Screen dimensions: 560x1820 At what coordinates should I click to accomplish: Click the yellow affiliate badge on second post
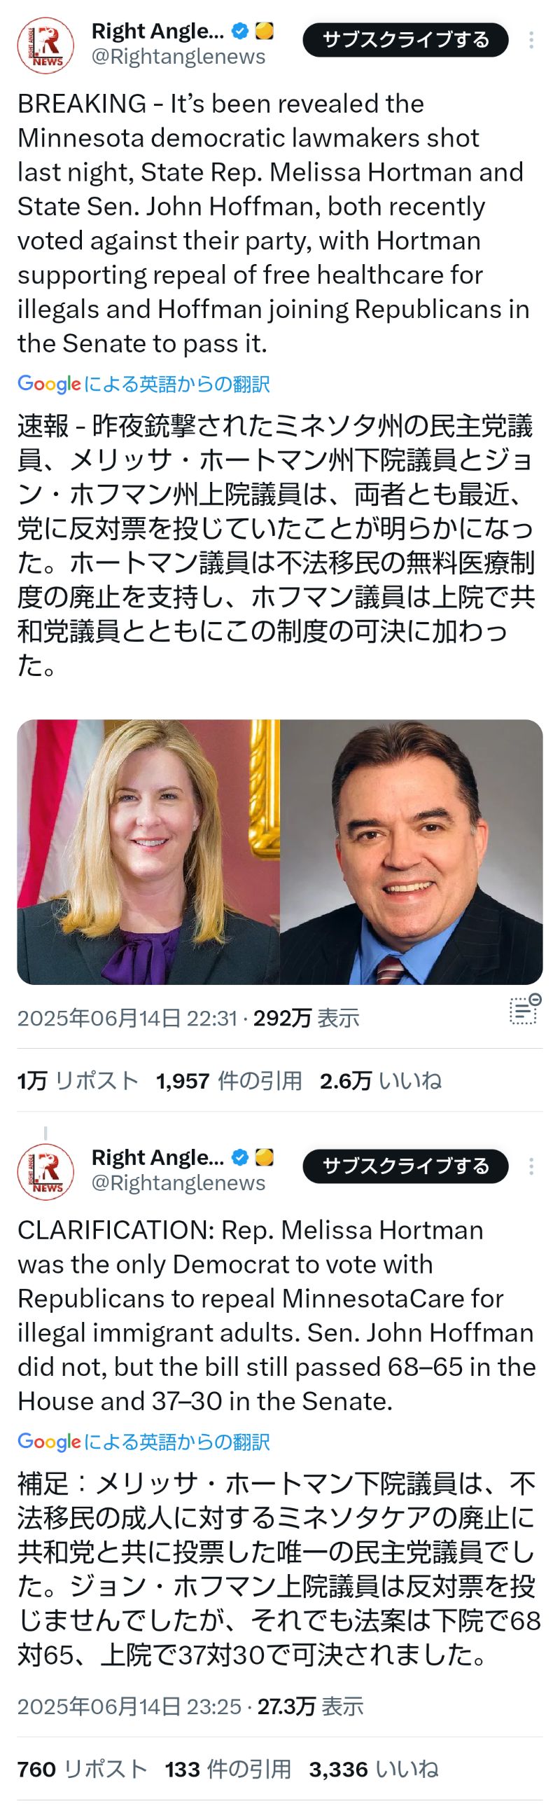tap(264, 1157)
